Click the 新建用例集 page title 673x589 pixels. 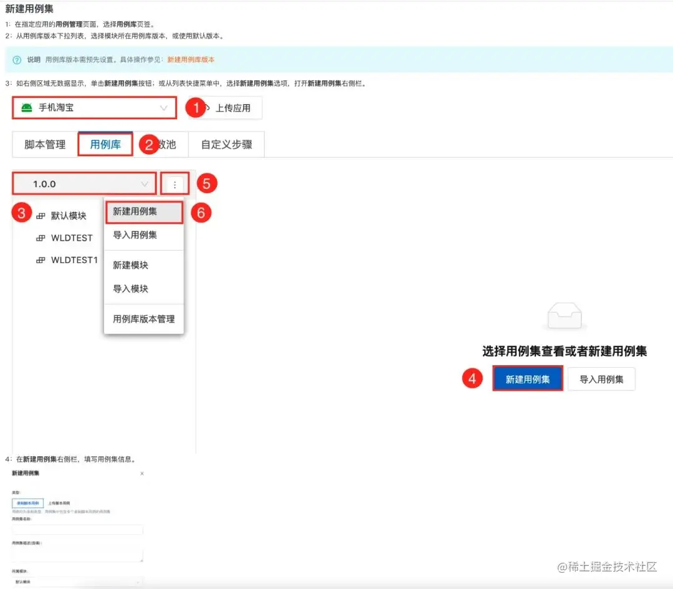point(29,9)
